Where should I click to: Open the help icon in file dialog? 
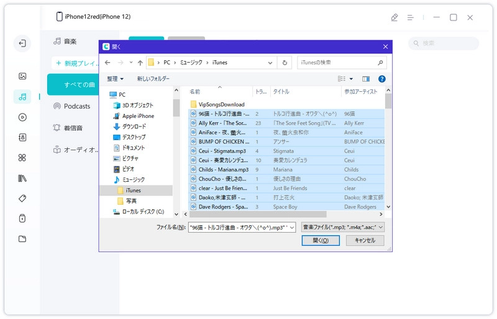(382, 79)
